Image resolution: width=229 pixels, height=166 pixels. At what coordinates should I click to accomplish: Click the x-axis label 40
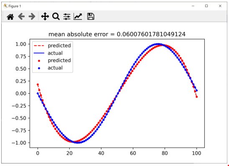coord(101,153)
